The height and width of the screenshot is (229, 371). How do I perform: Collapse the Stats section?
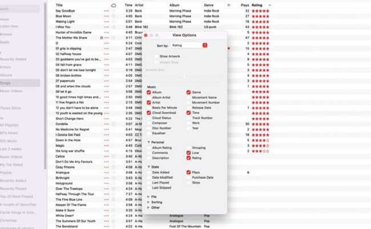click(148, 167)
